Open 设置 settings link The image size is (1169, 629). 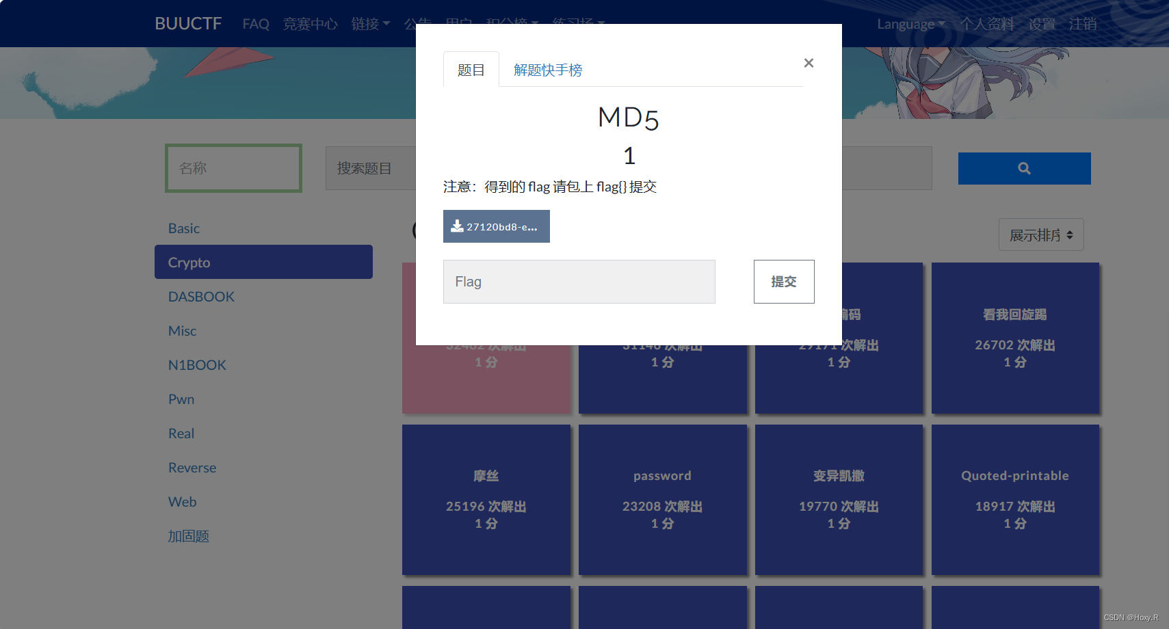pos(1042,24)
